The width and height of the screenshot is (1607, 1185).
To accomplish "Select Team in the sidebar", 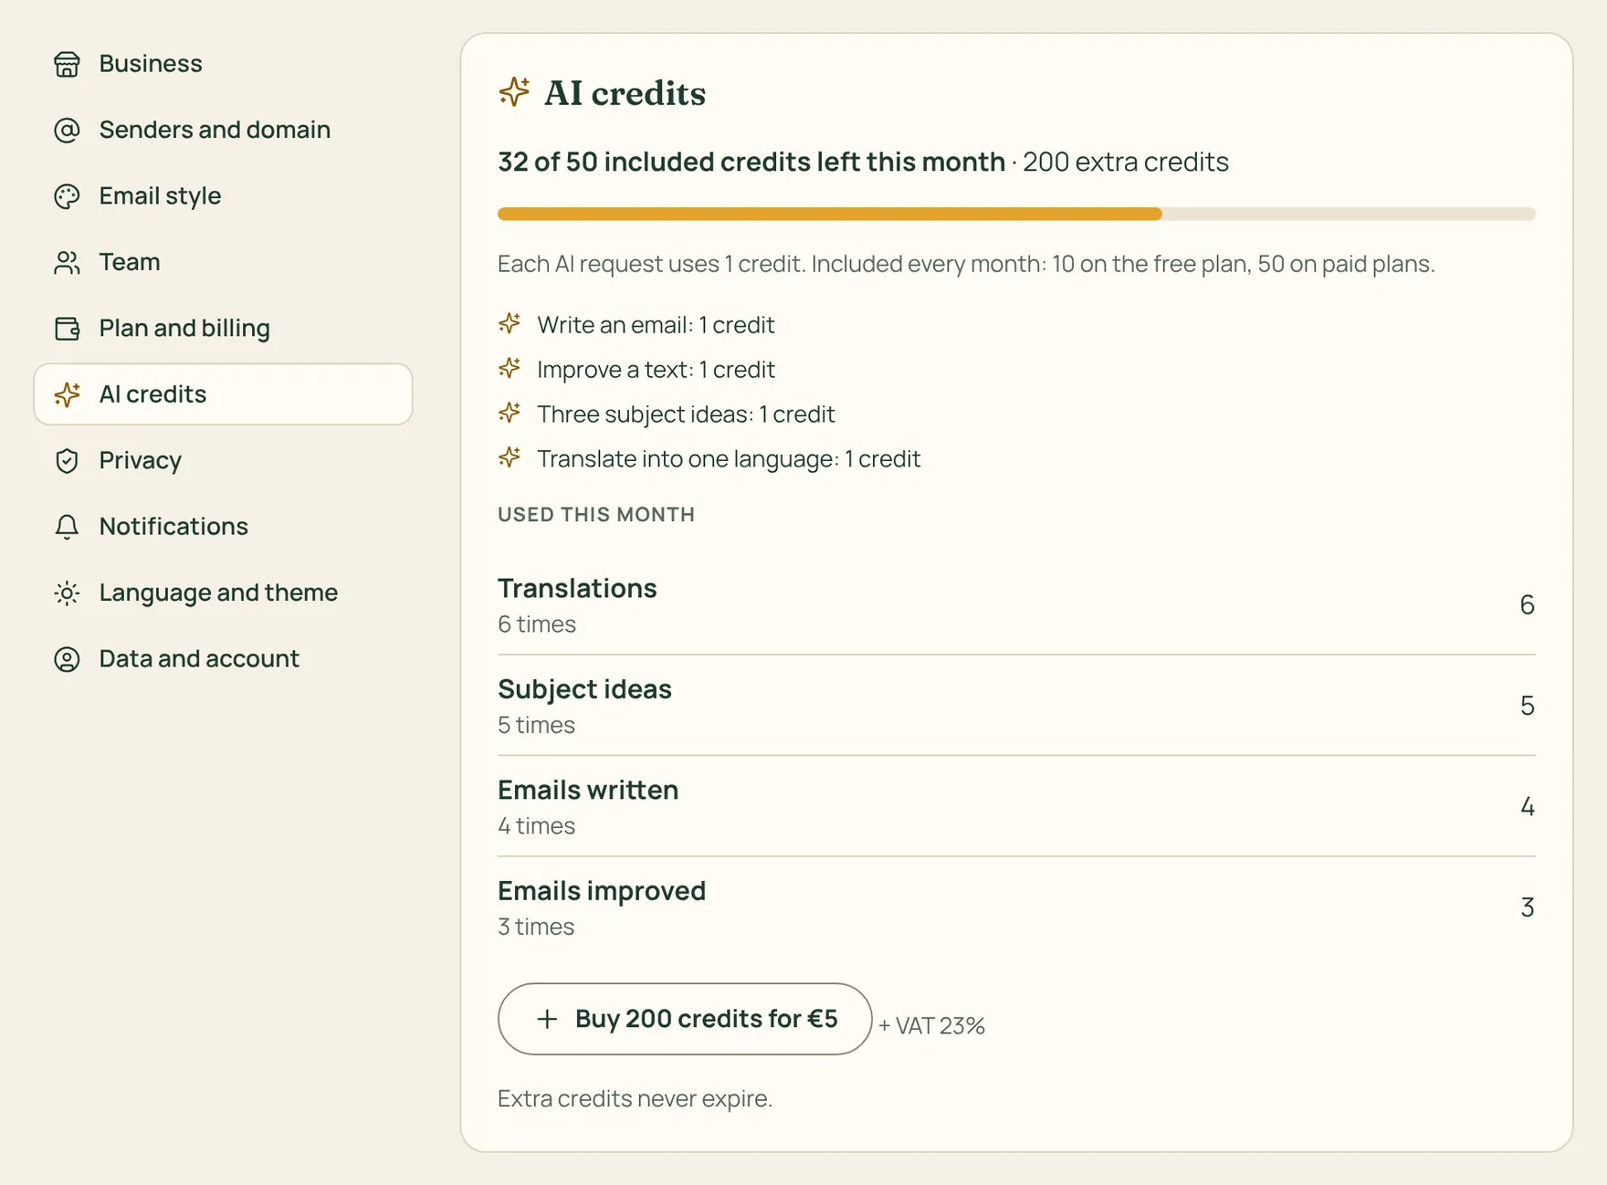I will (x=223, y=262).
